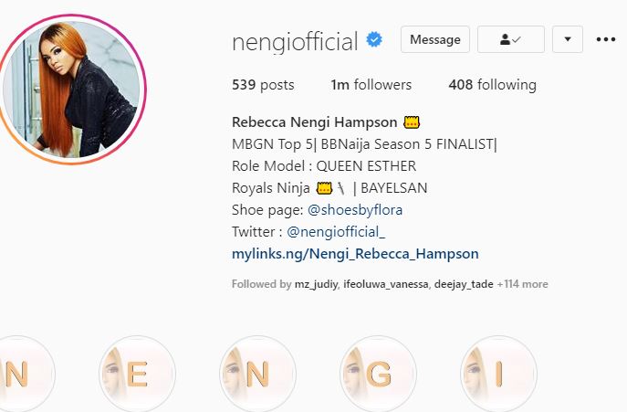Open the 408 following list

click(x=492, y=85)
